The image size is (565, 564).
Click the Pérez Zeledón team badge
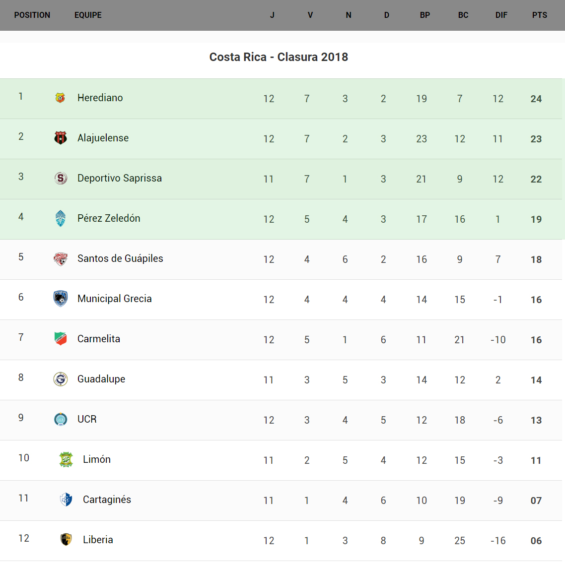(61, 218)
